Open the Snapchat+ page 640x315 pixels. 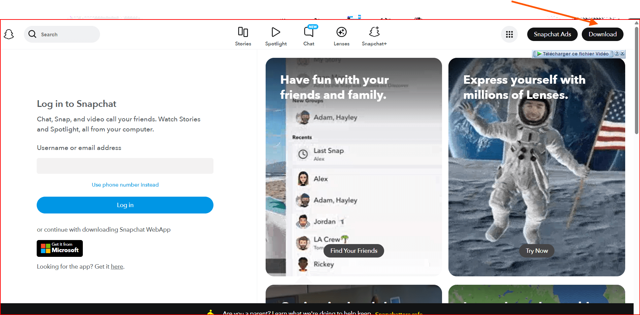coord(374,36)
